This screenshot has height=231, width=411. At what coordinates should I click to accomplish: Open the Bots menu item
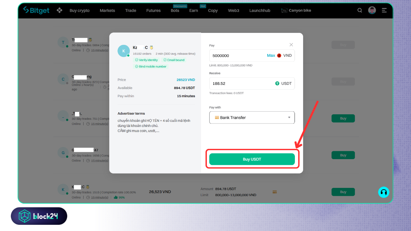175,11
